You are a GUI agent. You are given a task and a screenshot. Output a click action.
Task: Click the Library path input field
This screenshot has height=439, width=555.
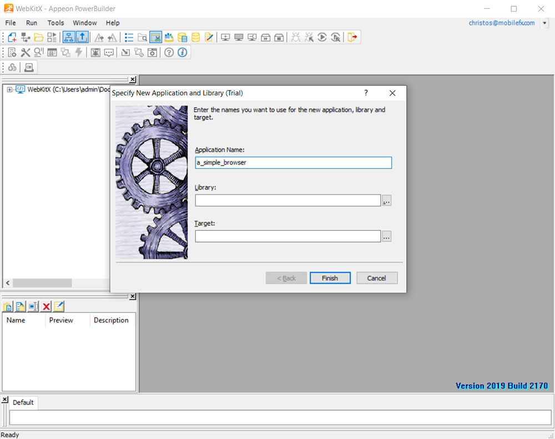287,200
